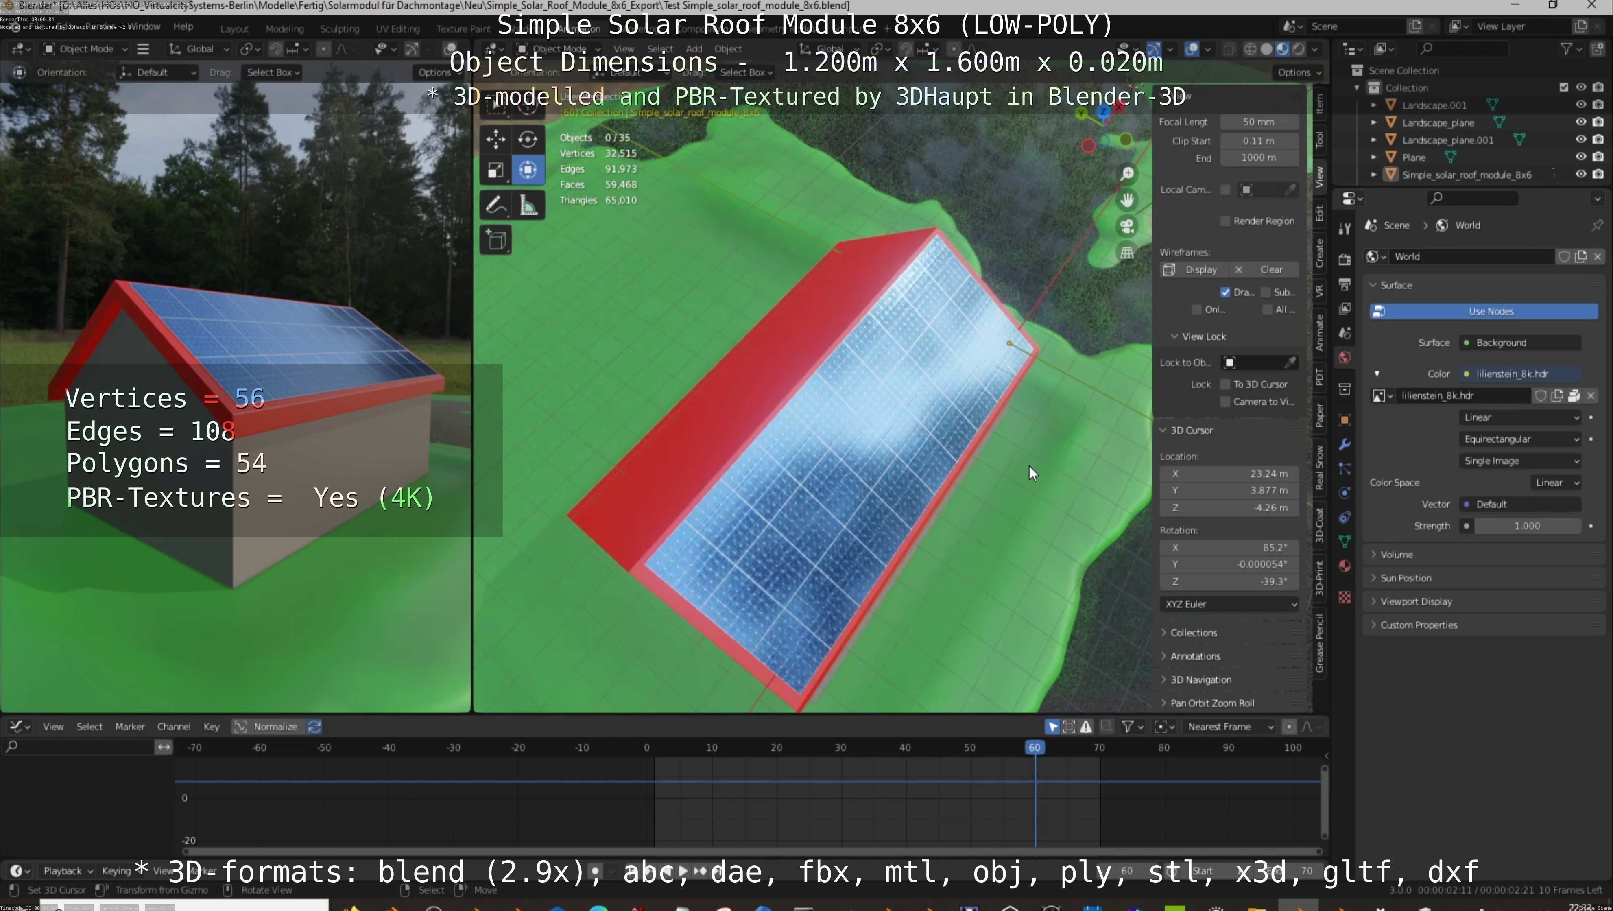Open the Object properties orange square tab
The width and height of the screenshot is (1613, 911).
pos(1345,419)
